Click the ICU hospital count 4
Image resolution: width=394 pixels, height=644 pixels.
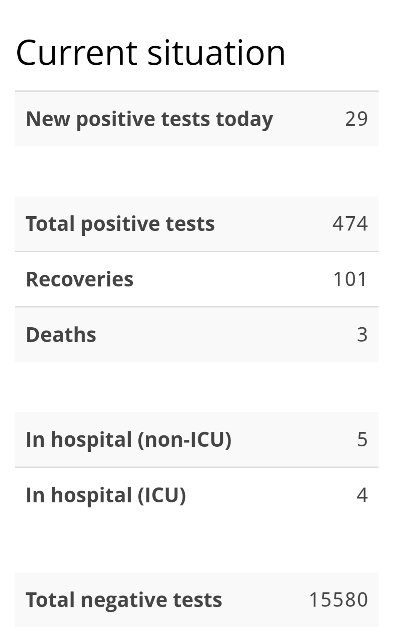tap(362, 495)
